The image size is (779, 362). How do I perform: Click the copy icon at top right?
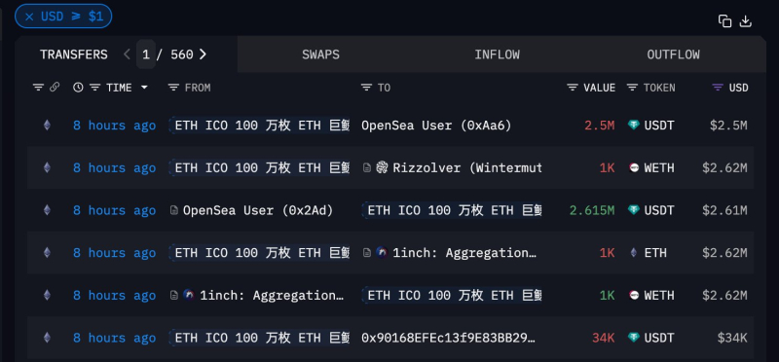pos(724,21)
